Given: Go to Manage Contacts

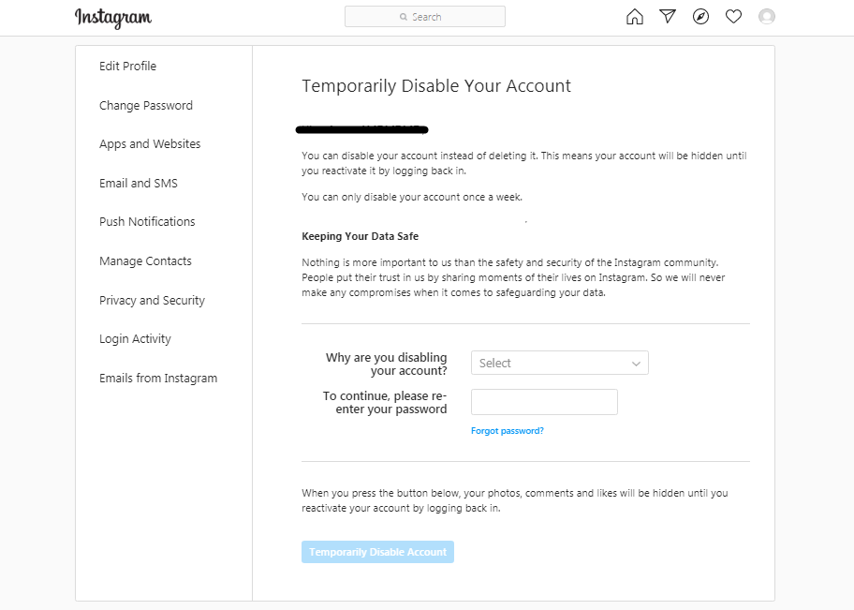Looking at the screenshot, I should pyautogui.click(x=145, y=261).
